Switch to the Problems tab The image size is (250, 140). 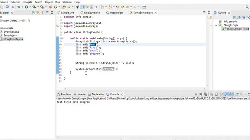click(x=64, y=94)
